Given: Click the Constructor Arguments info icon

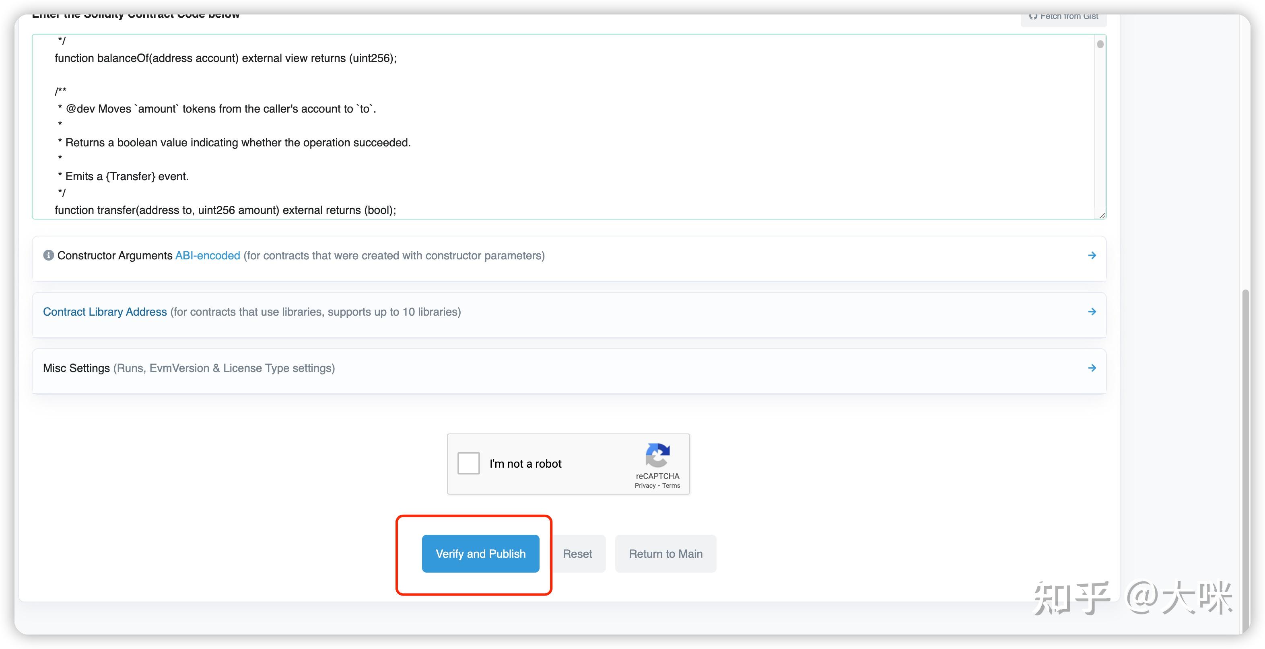Looking at the screenshot, I should [x=48, y=255].
